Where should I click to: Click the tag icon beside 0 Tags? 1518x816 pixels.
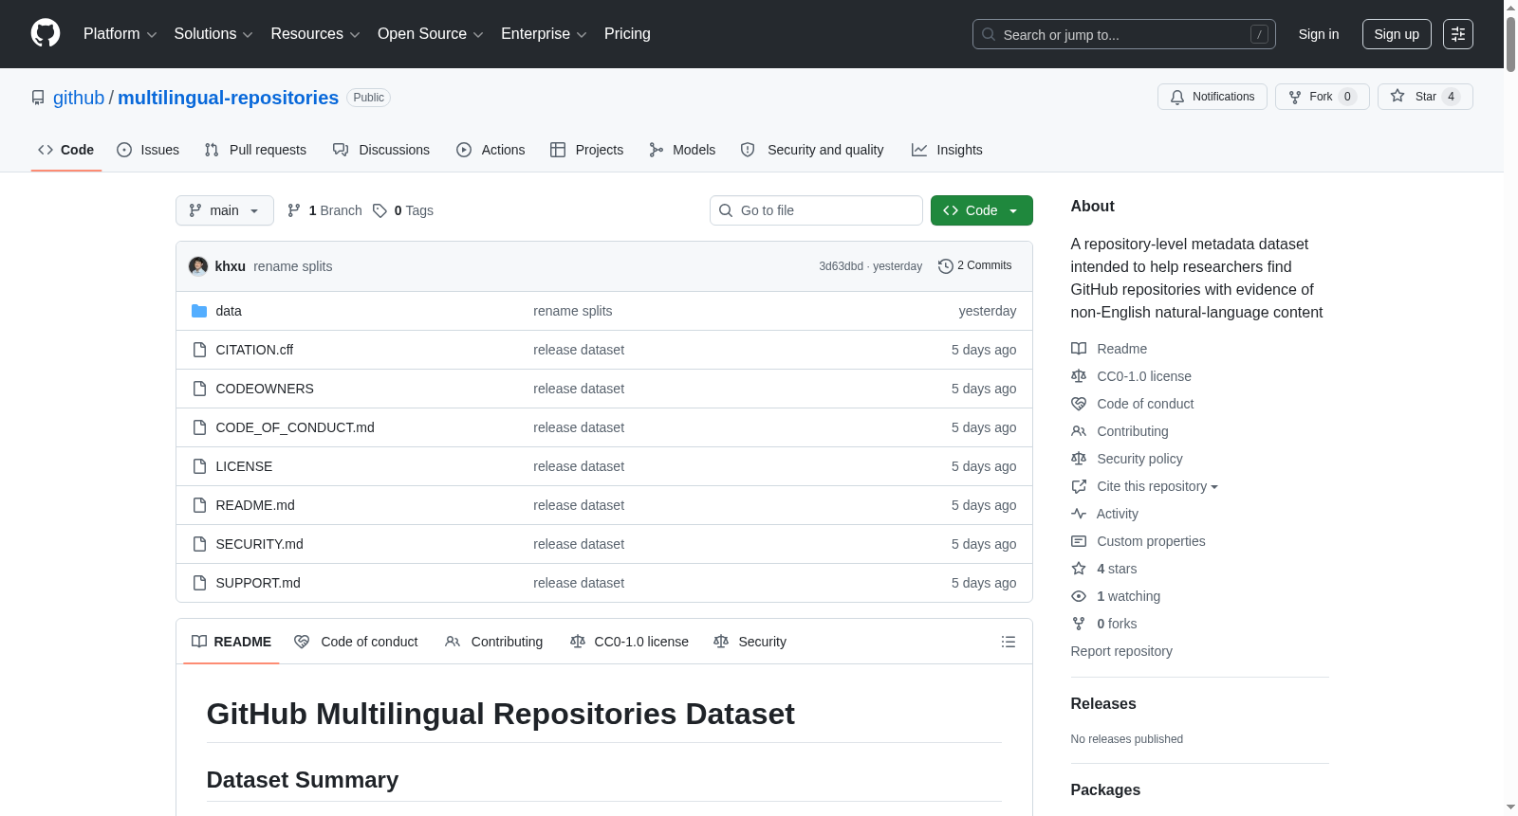point(379,210)
